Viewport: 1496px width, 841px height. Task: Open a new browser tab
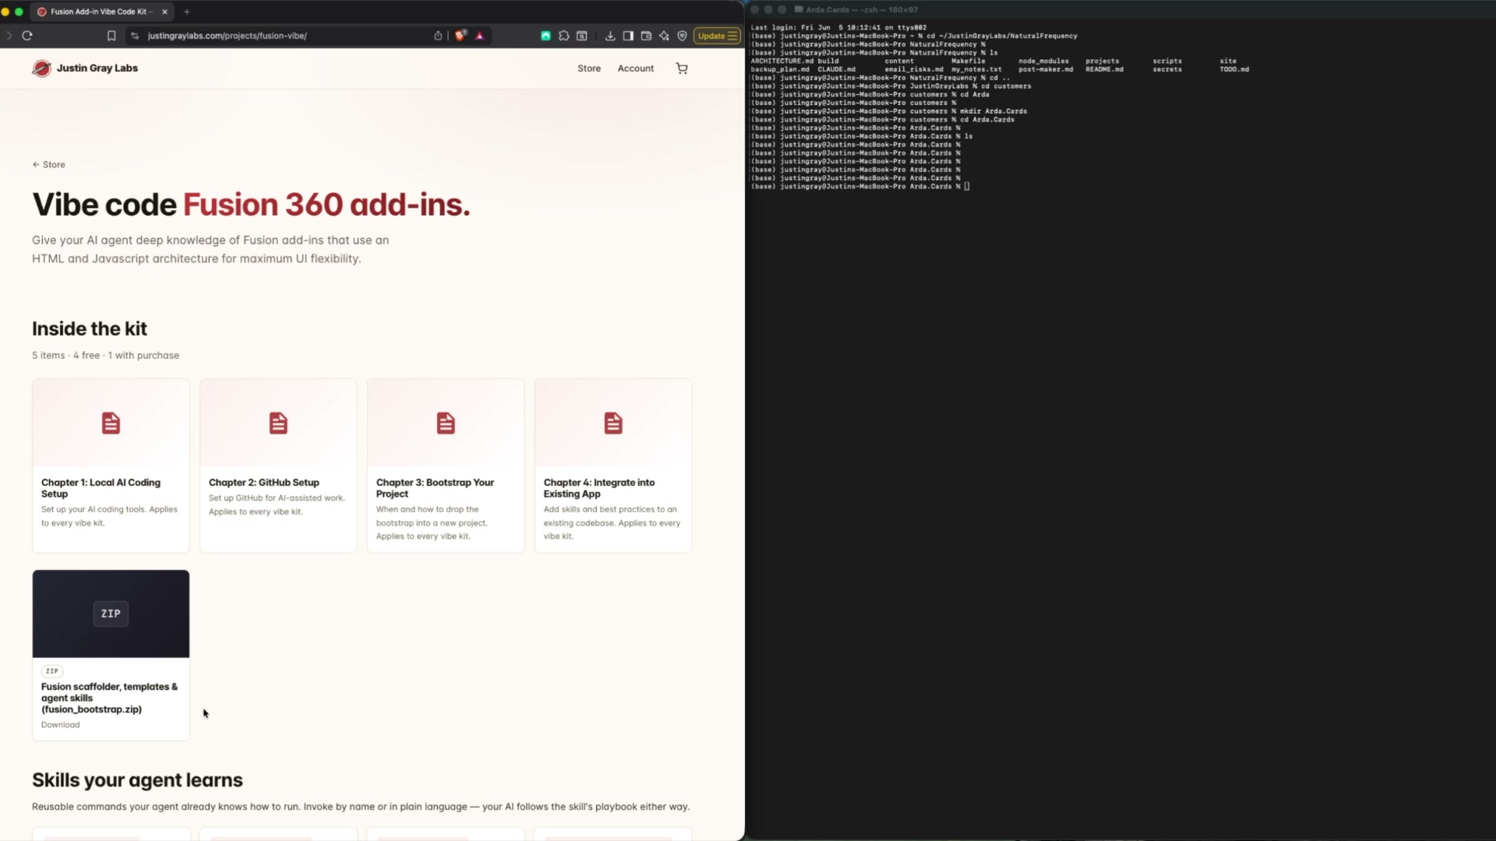187,12
